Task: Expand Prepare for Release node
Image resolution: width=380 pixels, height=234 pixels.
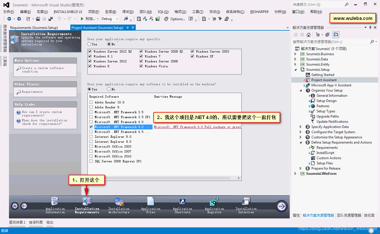Action: pos(301,168)
